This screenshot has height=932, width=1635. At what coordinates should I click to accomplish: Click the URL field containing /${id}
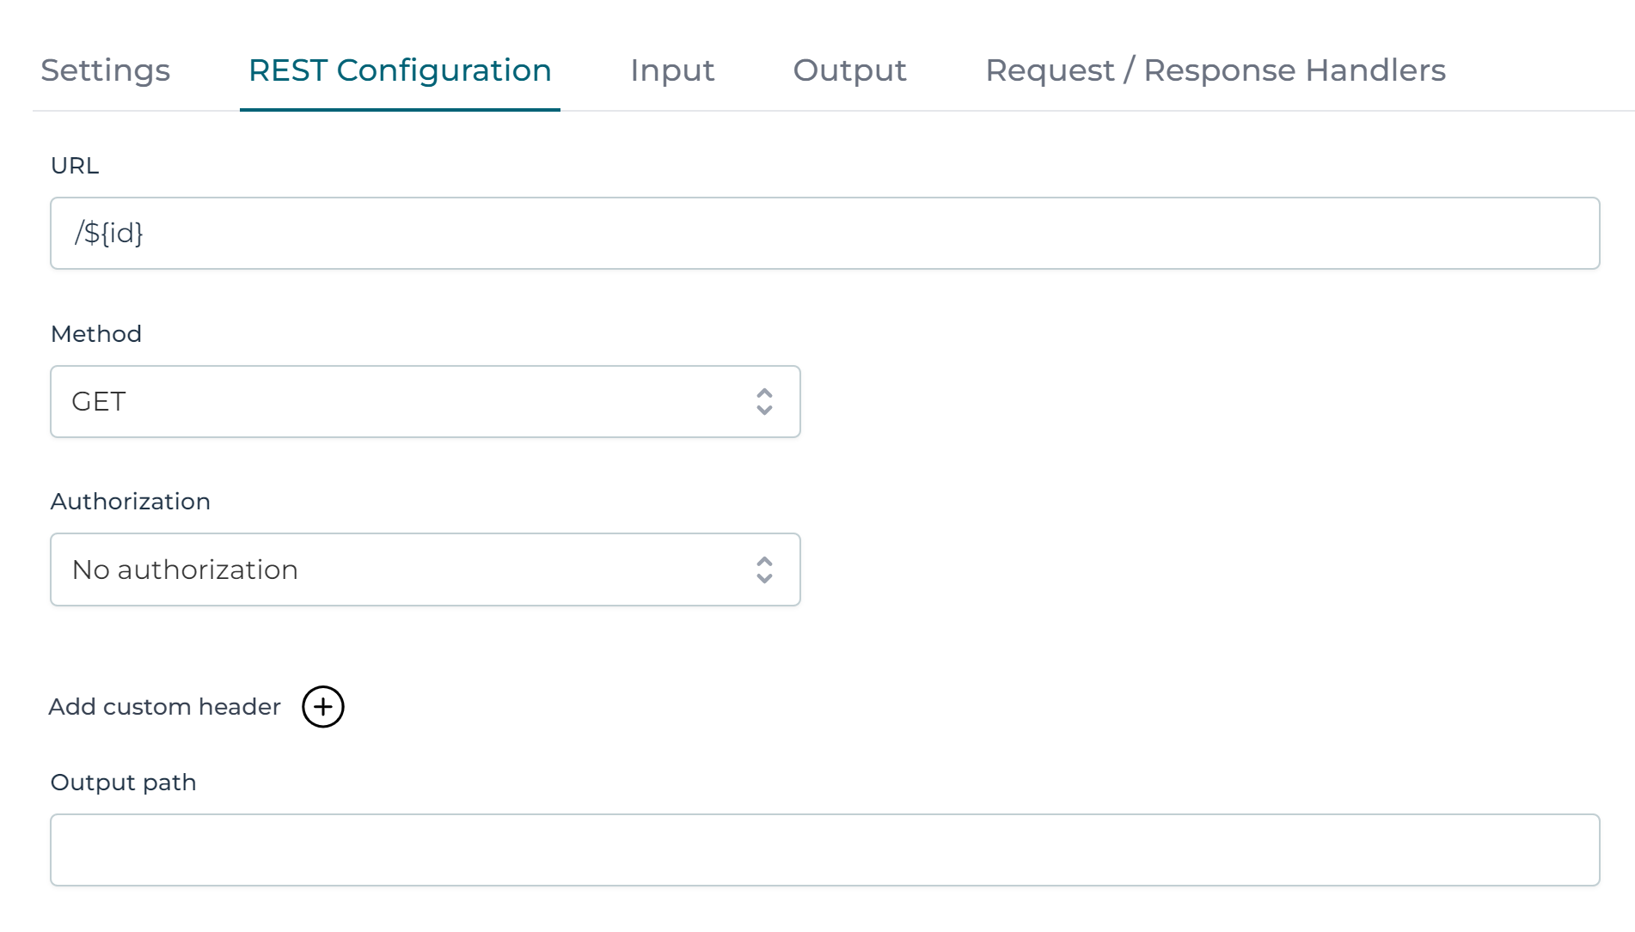824,233
